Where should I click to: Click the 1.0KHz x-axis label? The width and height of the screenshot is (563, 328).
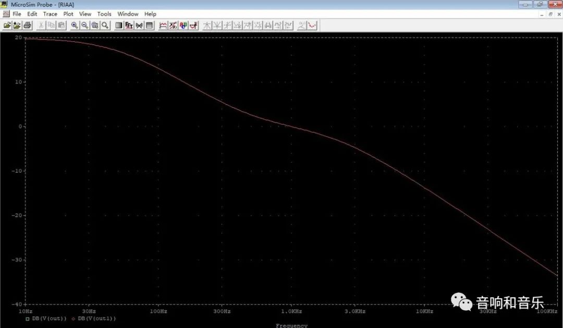[291, 311]
